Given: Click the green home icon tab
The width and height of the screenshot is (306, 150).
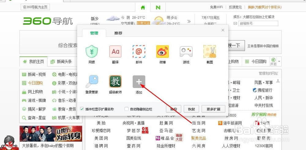Looking at the screenshot, I should point(143,7).
